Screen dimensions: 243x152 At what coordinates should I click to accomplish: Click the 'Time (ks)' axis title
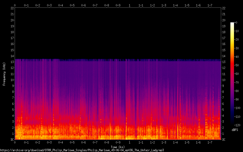[x=118, y=147]
